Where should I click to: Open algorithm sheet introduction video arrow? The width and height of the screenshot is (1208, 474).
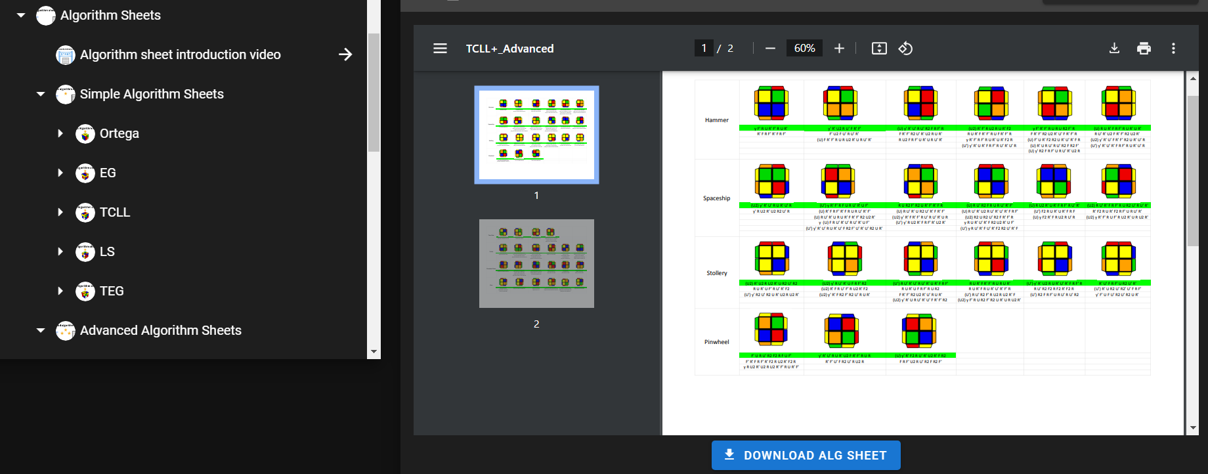(345, 54)
